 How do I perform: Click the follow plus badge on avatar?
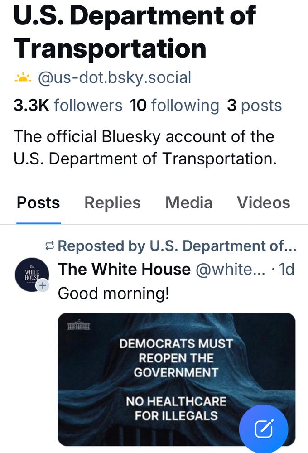pyautogui.click(x=43, y=285)
